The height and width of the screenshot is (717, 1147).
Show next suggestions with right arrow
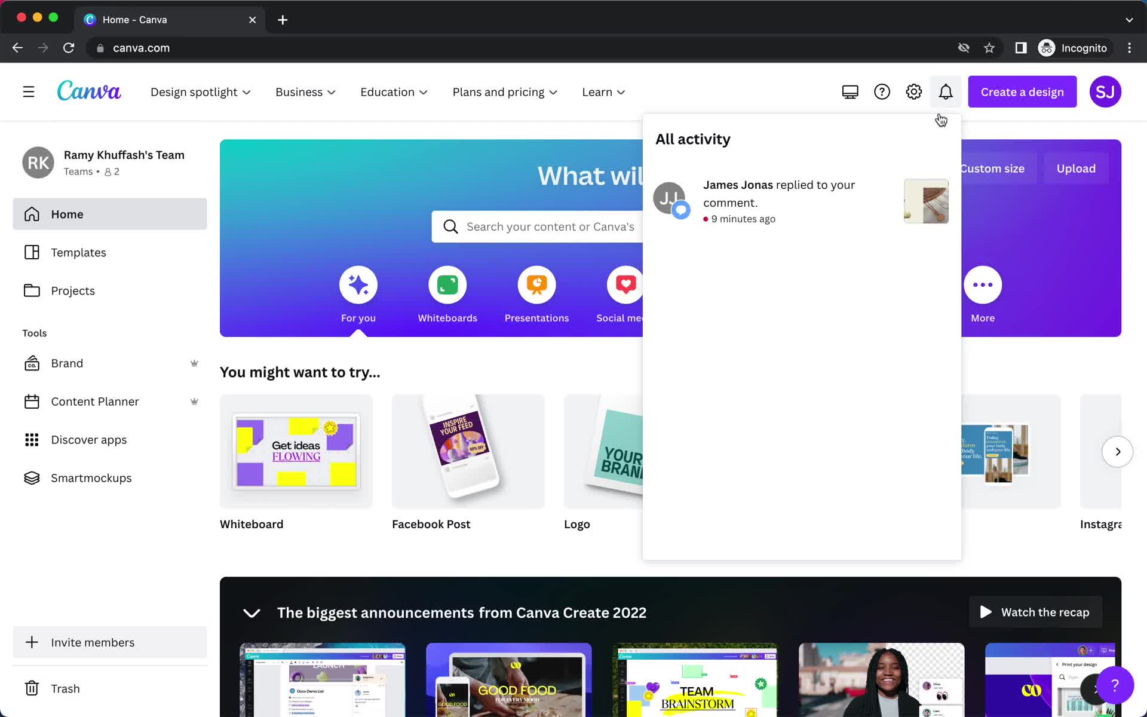1118,452
